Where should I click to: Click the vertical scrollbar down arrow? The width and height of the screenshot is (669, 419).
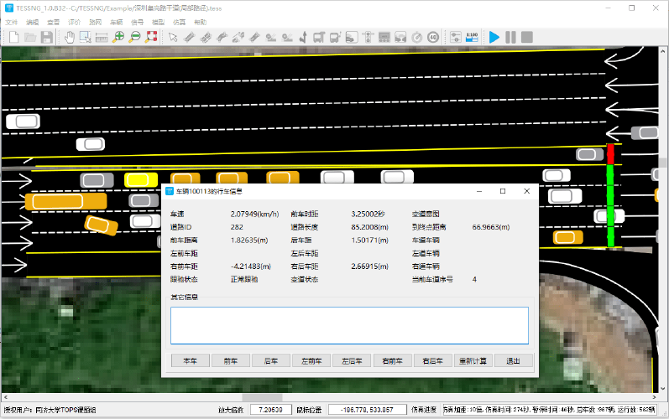point(663,388)
